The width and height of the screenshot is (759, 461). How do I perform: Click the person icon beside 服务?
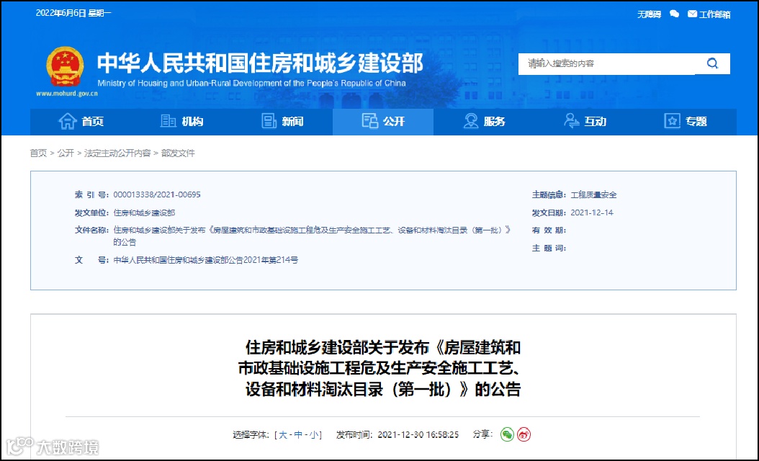click(x=470, y=121)
